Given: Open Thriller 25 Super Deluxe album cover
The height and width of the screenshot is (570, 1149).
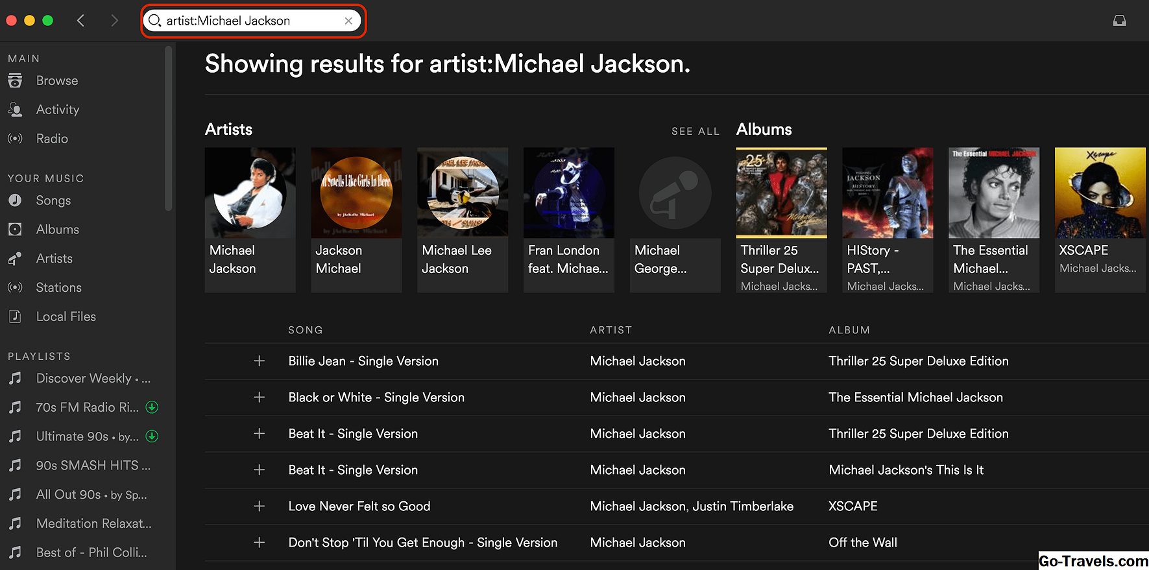Looking at the screenshot, I should tap(781, 193).
